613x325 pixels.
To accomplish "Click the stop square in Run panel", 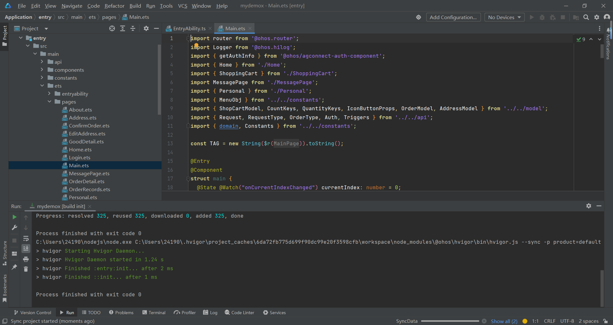I will [14, 241].
